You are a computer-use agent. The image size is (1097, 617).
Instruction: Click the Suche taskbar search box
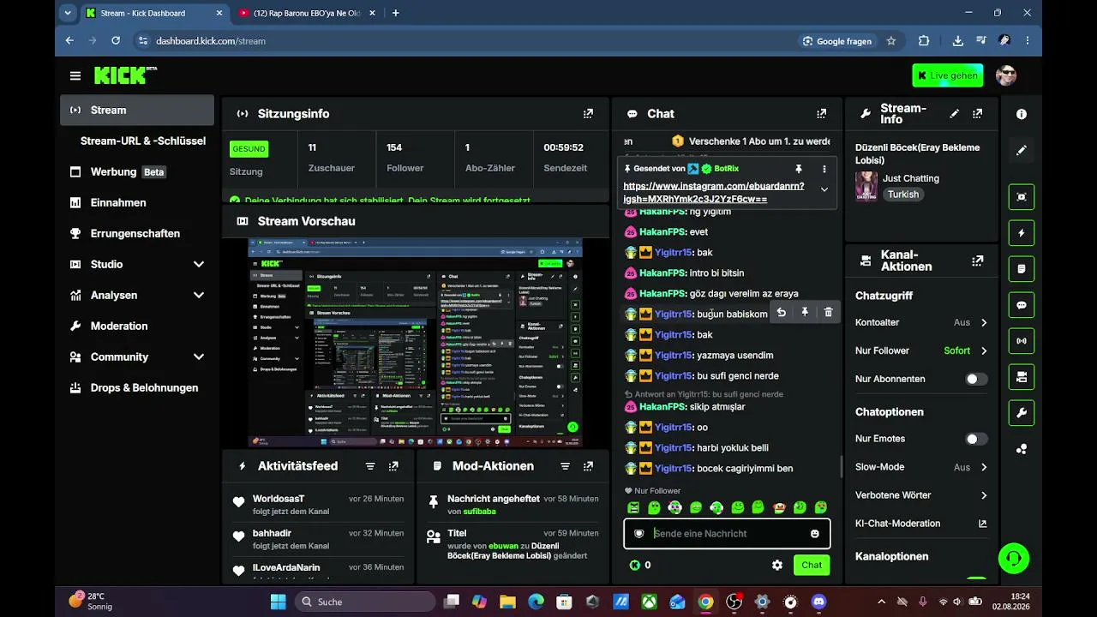tap(366, 602)
